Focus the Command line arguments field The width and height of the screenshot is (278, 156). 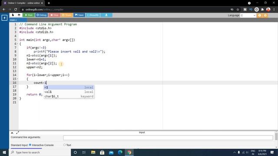tap(168, 138)
